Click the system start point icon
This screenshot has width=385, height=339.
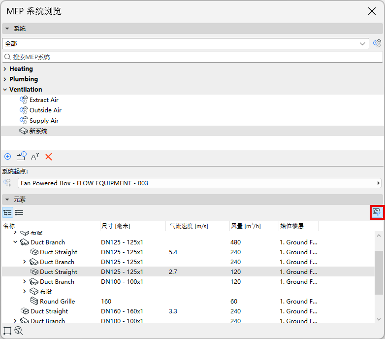coord(7,183)
